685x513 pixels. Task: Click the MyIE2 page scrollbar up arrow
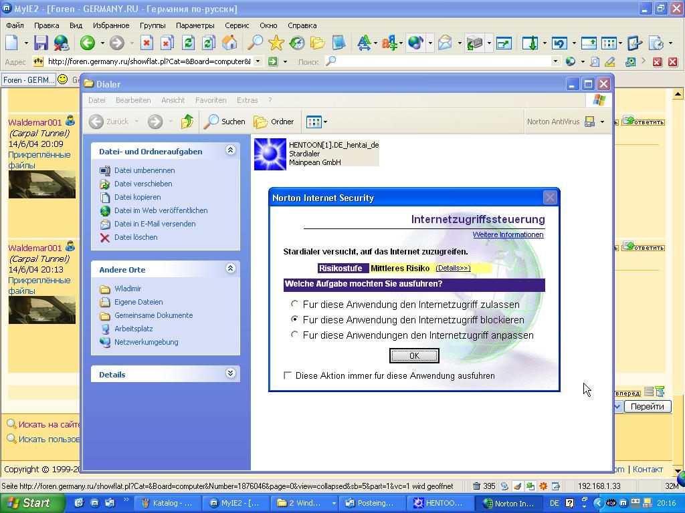tap(678, 94)
